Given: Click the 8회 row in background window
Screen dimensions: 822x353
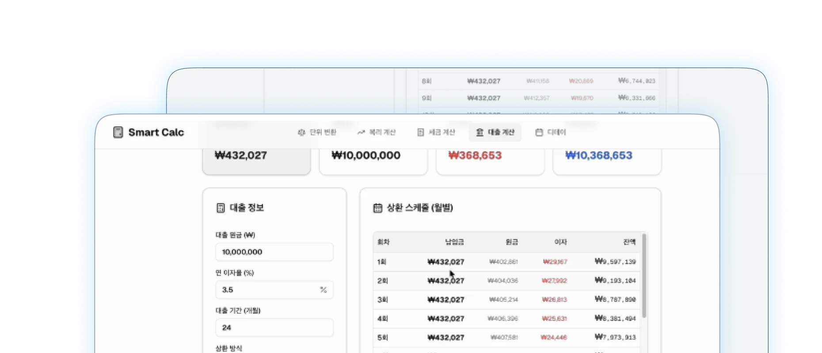Looking at the screenshot, I should click(x=538, y=81).
